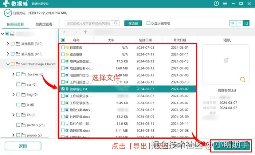Check the 丢失路径 (455) tree checkbox

tap(12, 54)
